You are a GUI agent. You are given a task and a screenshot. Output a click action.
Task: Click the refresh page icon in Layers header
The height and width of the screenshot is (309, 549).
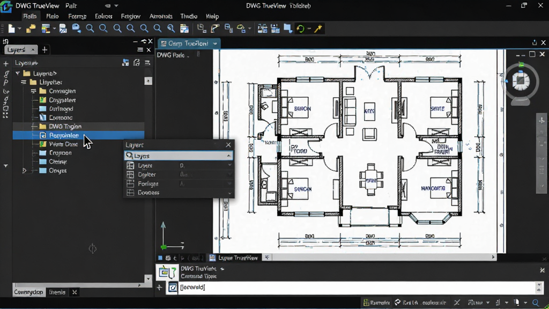tap(137, 63)
